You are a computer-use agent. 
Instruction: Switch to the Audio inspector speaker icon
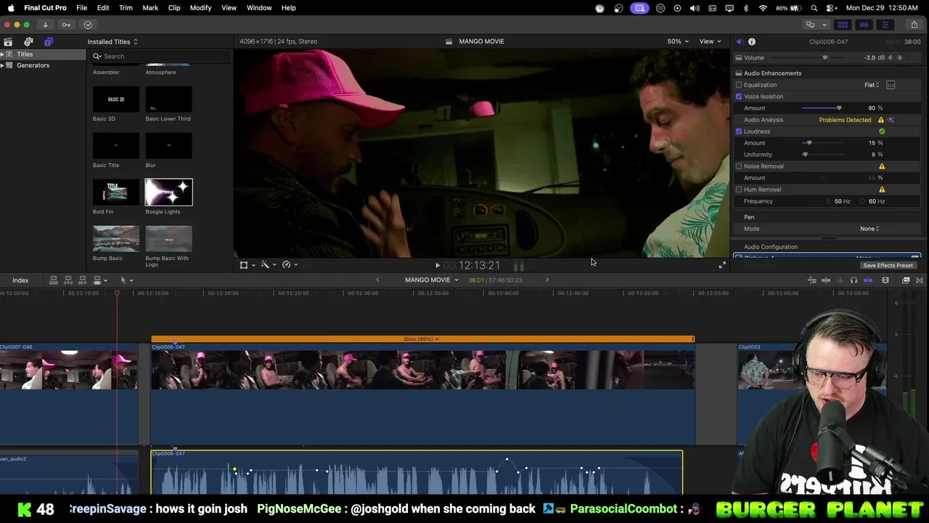click(739, 42)
